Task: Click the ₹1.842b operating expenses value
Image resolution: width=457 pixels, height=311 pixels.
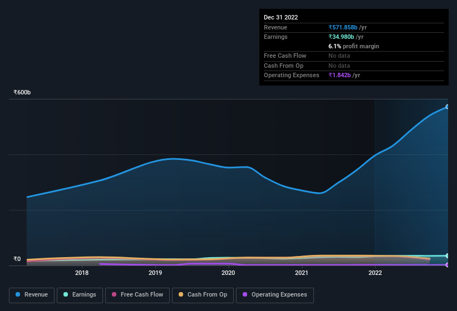Action: [x=340, y=75]
